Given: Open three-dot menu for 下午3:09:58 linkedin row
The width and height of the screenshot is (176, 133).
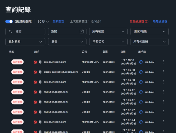Looking at the screenshot, I should point(164,82).
